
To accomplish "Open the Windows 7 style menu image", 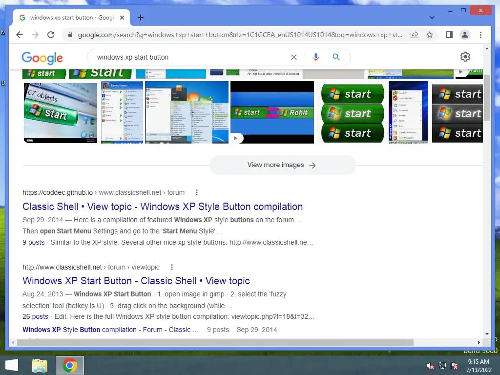I will point(187,112).
